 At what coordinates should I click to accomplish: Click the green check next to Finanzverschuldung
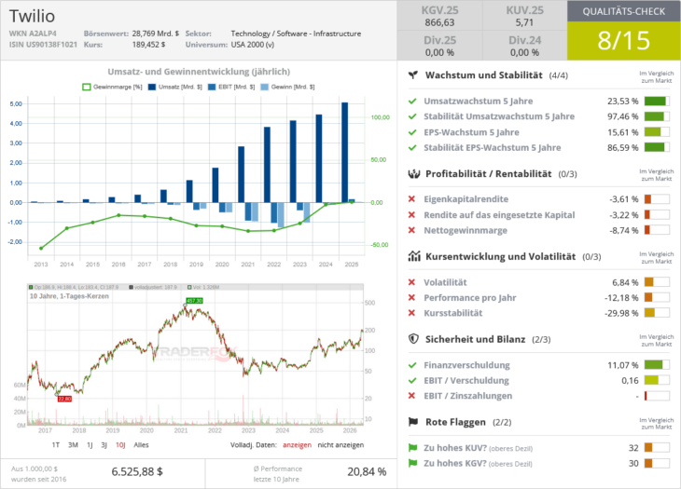pyautogui.click(x=412, y=365)
